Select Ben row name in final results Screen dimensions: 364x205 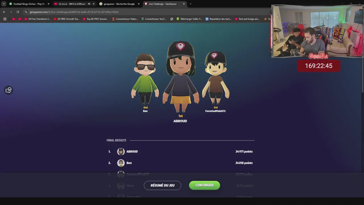point(129,163)
